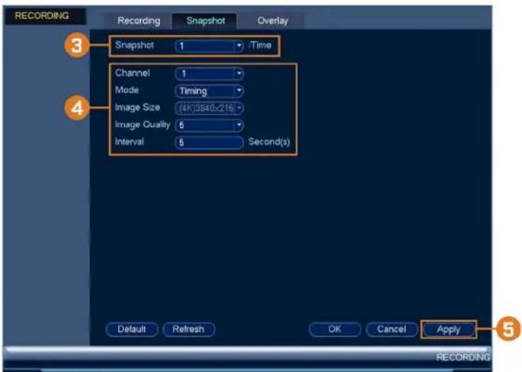Open the Overlay tab
The width and height of the screenshot is (522, 372).
click(272, 21)
